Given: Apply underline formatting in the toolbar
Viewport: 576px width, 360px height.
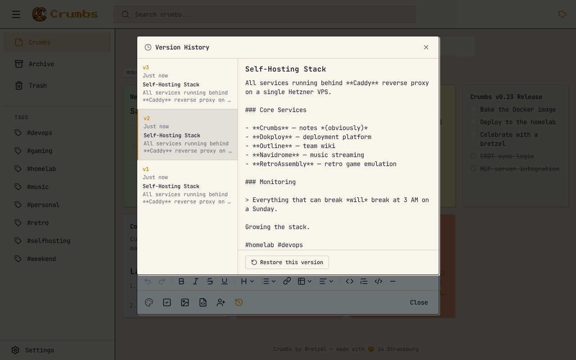Looking at the screenshot, I should [225, 281].
